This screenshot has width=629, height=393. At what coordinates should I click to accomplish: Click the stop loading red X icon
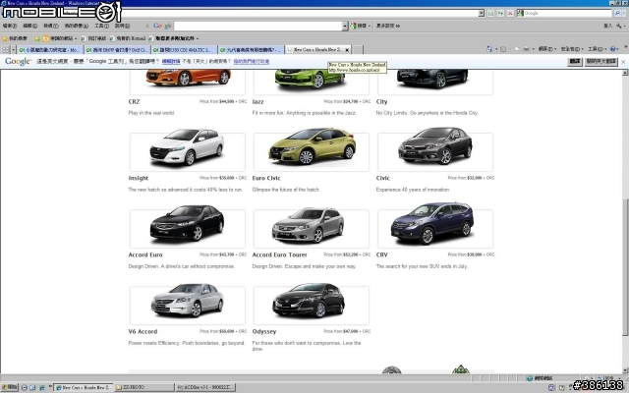(510, 13)
